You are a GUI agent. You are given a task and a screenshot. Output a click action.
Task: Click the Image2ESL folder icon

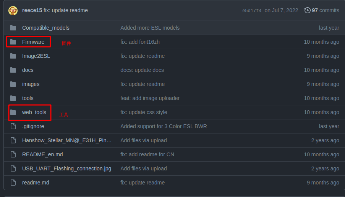(13, 56)
